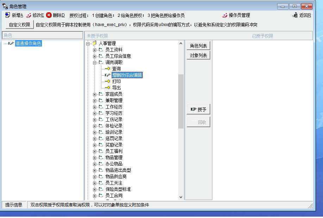Click the 返回R return icon
The height and width of the screenshot is (218, 323).
tap(295, 15)
